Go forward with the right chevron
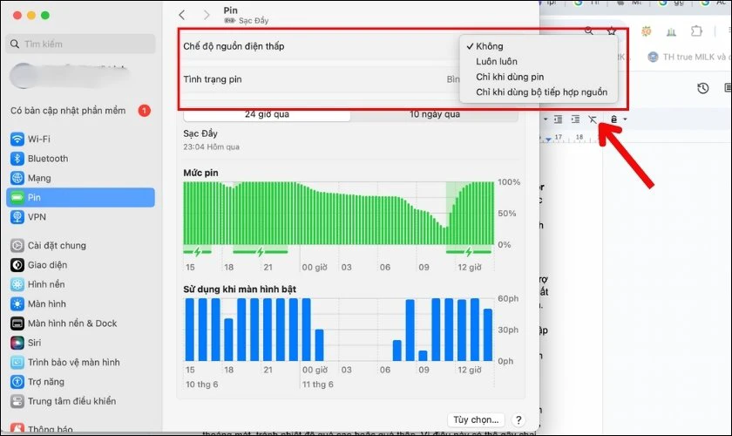The width and height of the screenshot is (732, 436). [x=207, y=15]
